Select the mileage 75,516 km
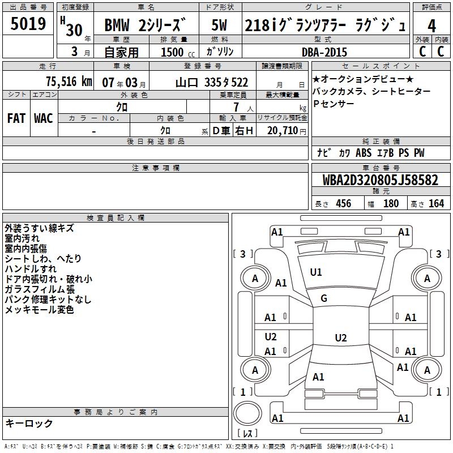This screenshot has height=453, width=453. pos(69,82)
